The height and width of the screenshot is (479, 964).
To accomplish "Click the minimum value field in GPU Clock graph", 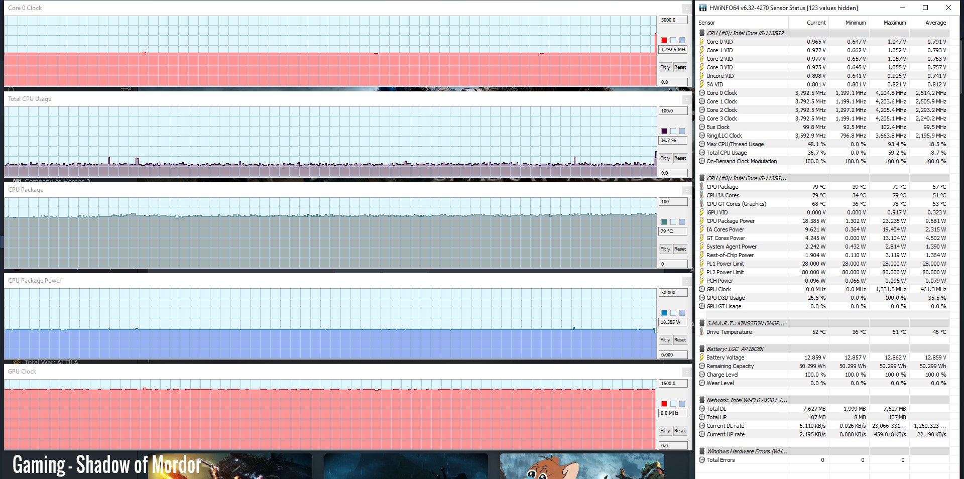I will (672, 445).
